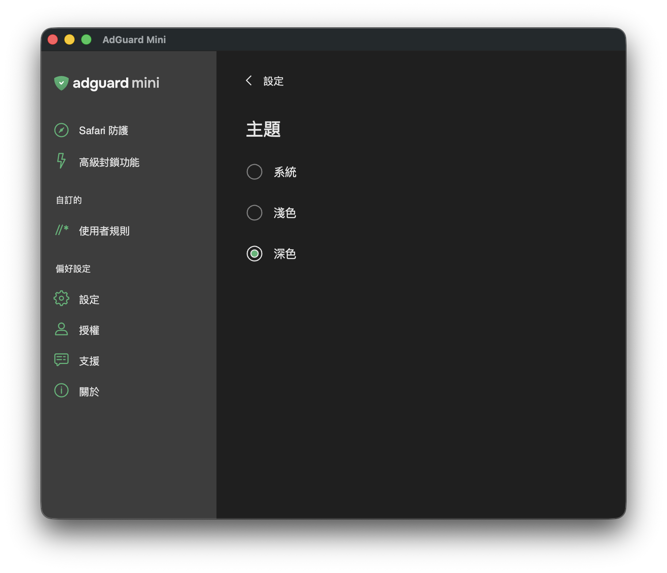Click the adguard mini wordmark
Screen dimensions: 667x573
116,83
